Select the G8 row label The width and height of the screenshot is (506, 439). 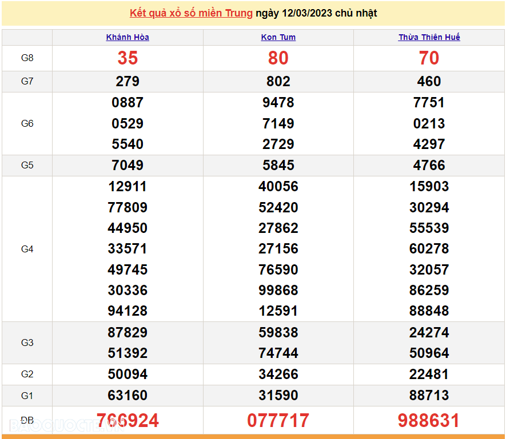click(x=27, y=58)
